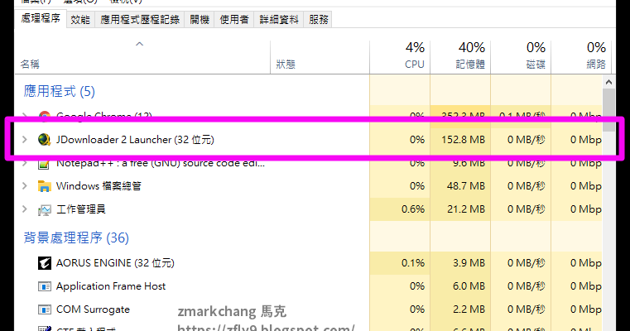Click the 3.9 MB memory value
Viewport: 630px width, 331px height.
tap(469, 263)
